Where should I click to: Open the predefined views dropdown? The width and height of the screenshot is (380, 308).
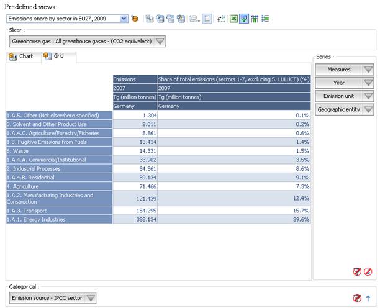click(x=124, y=19)
